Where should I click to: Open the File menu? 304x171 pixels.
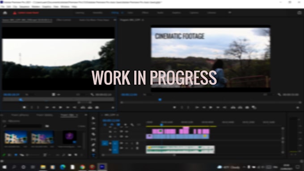3,6
